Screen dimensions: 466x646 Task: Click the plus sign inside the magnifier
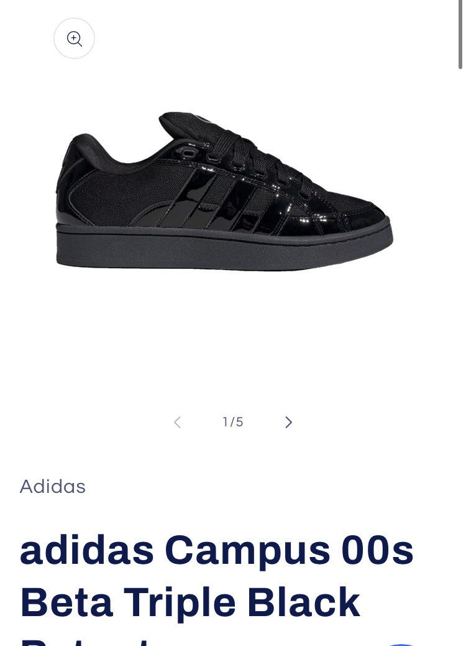click(73, 37)
